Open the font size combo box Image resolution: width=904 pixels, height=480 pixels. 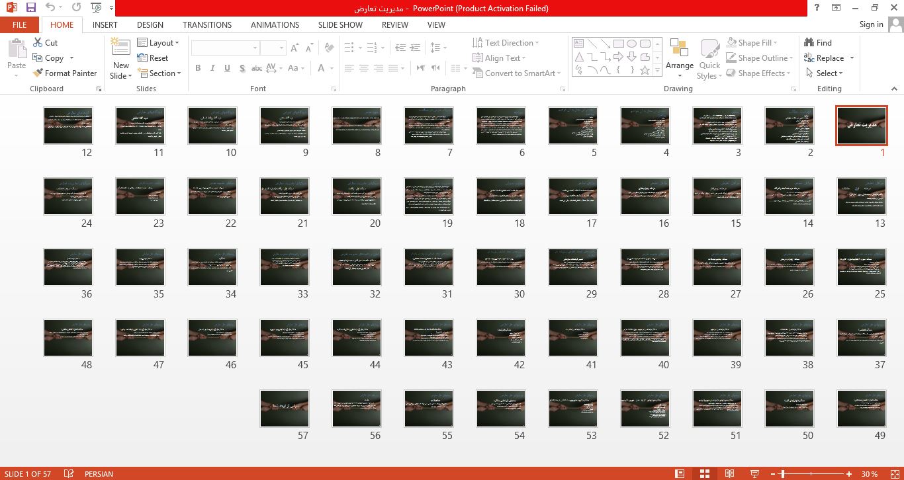pyautogui.click(x=272, y=48)
